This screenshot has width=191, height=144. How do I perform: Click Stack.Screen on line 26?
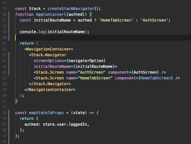pos(49,72)
